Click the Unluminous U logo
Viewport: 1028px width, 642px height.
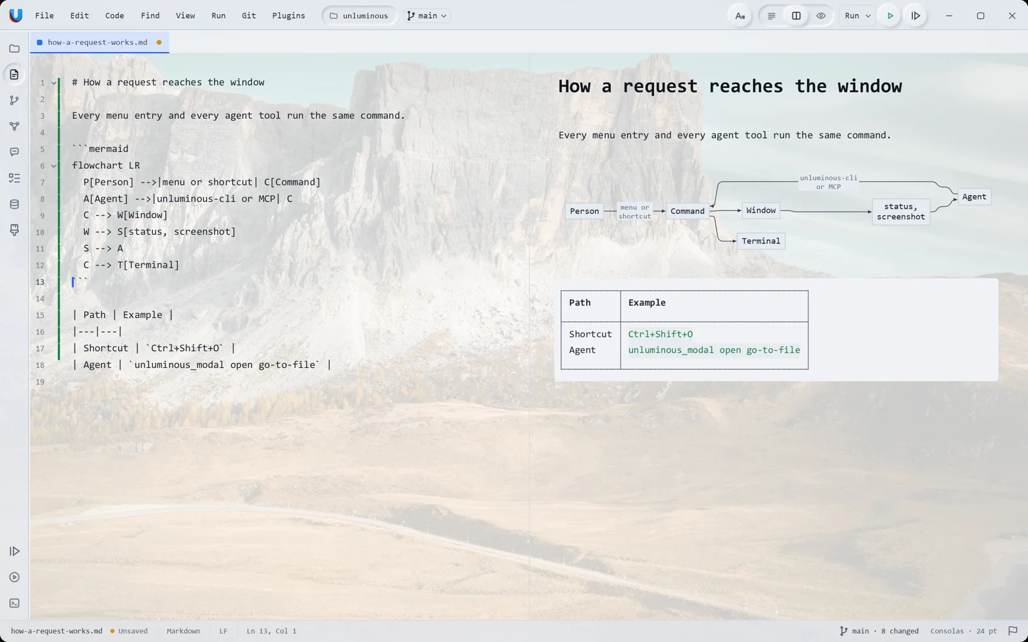tap(15, 15)
